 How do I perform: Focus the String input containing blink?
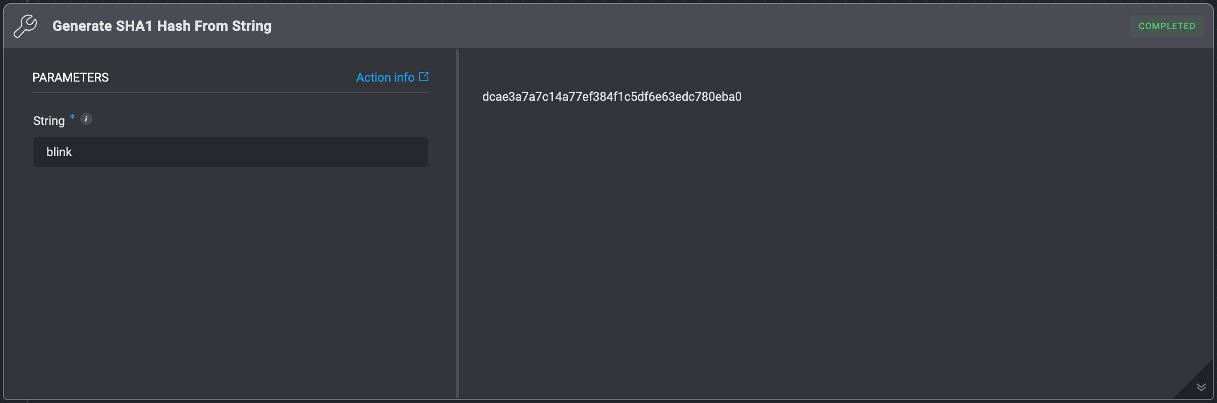pos(231,152)
